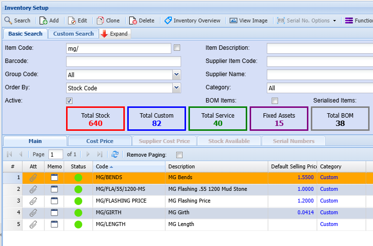Click the Barcode input field
The width and height of the screenshot is (373, 246).
click(123, 61)
